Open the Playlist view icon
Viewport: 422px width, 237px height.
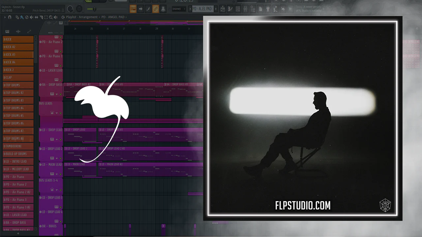tap(223, 9)
